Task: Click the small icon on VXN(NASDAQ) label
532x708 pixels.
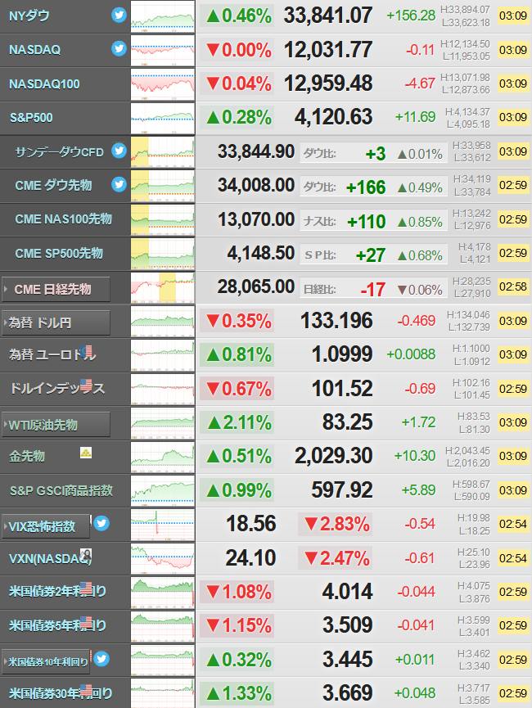Action: (86, 554)
